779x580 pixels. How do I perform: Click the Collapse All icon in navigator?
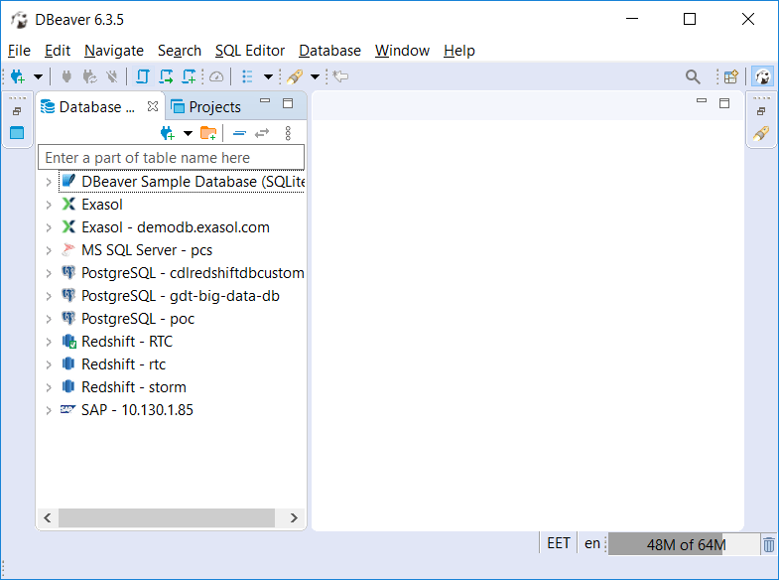point(239,133)
